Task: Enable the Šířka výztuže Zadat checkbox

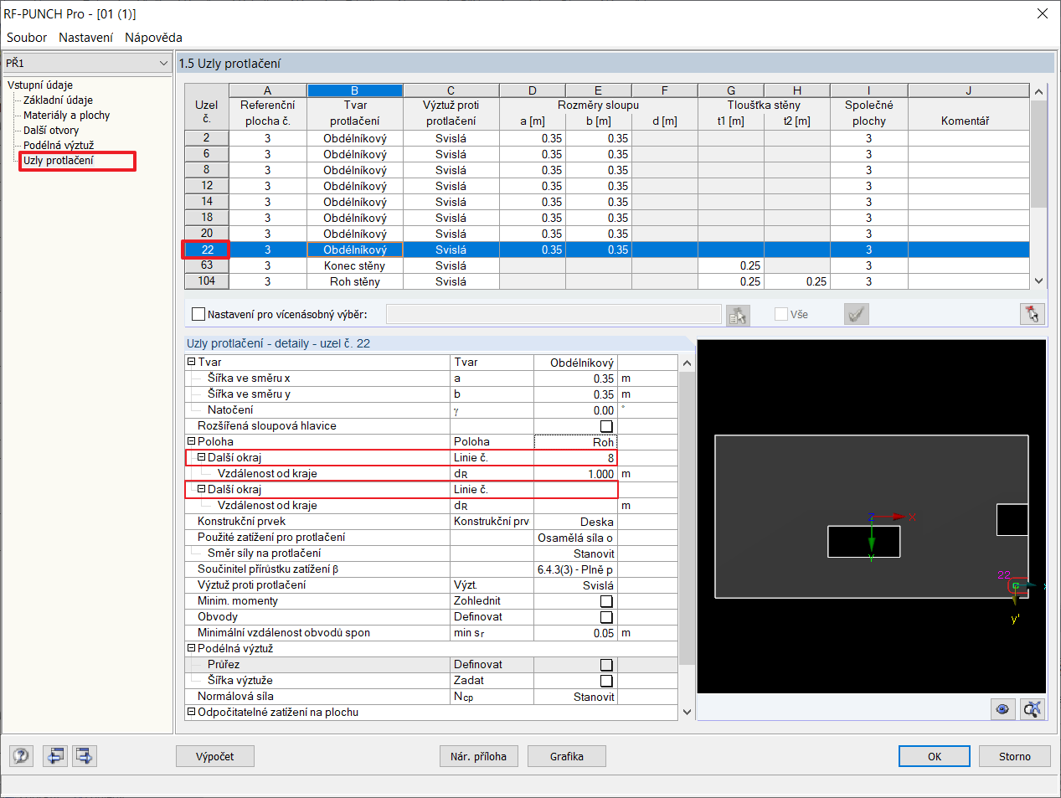Action: 606,681
